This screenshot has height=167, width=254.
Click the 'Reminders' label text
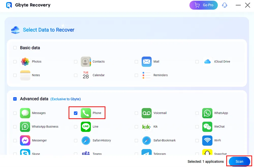tap(161, 75)
